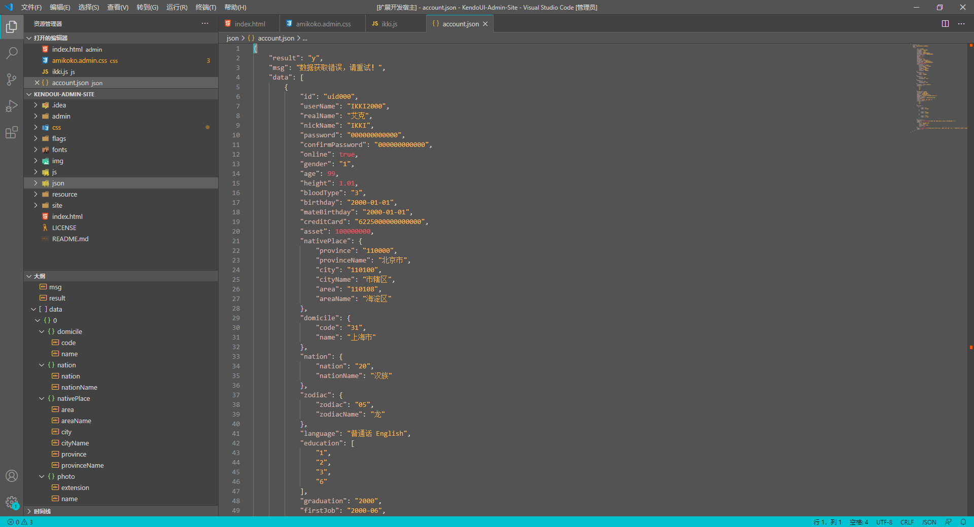Collapse the 大纲 outline section
974x527 pixels.
(121, 276)
